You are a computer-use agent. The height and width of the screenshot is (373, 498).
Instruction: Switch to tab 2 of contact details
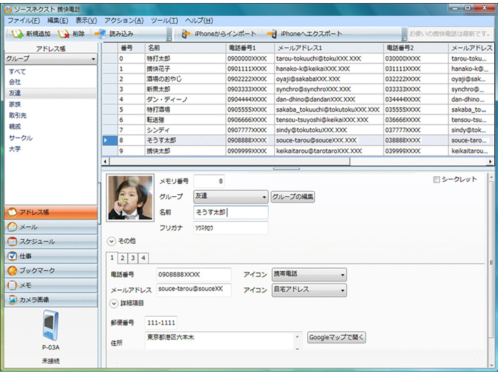pyautogui.click(x=123, y=257)
